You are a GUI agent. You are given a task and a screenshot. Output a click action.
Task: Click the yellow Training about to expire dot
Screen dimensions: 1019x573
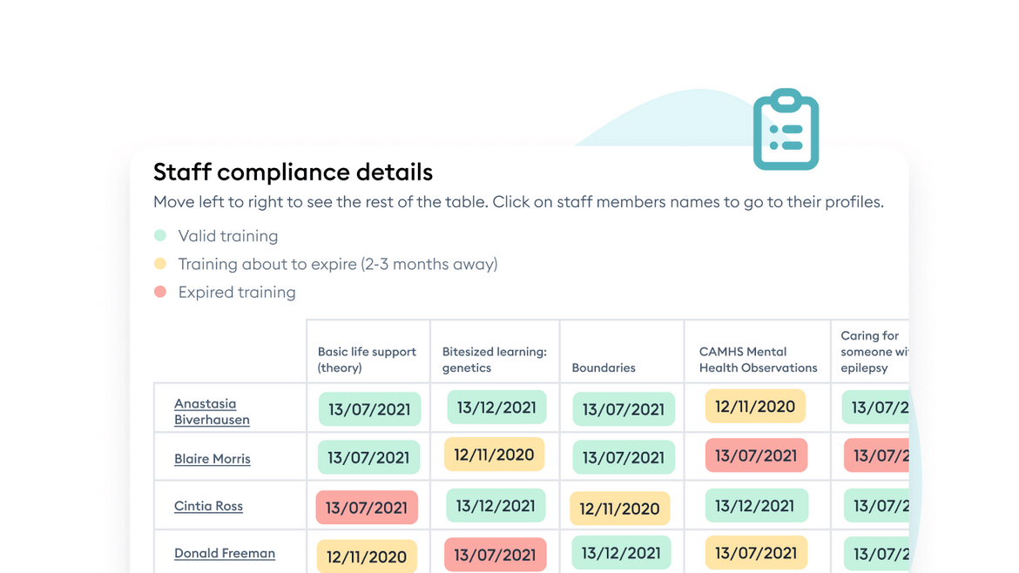(x=160, y=263)
